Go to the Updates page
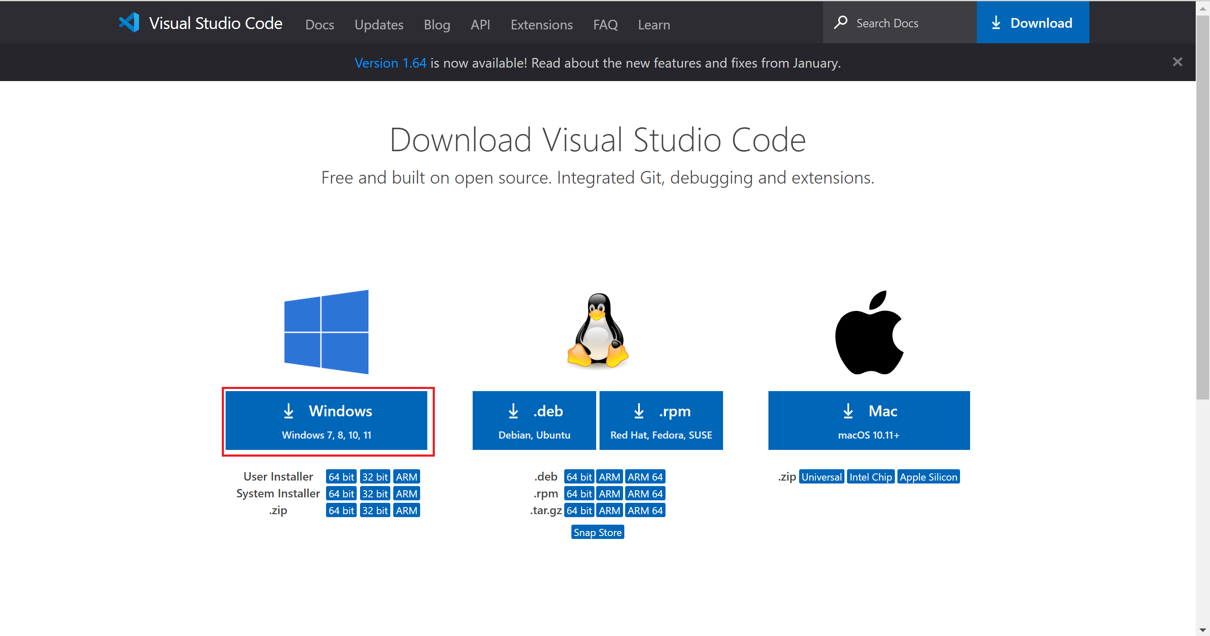Image resolution: width=1210 pixels, height=636 pixels. coord(379,24)
